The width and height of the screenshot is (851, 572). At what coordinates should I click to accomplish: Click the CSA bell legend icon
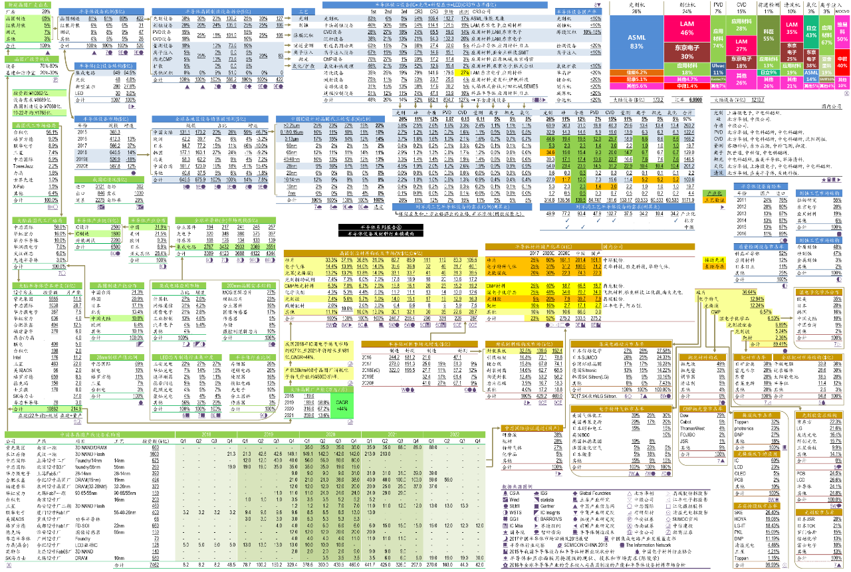505,493
